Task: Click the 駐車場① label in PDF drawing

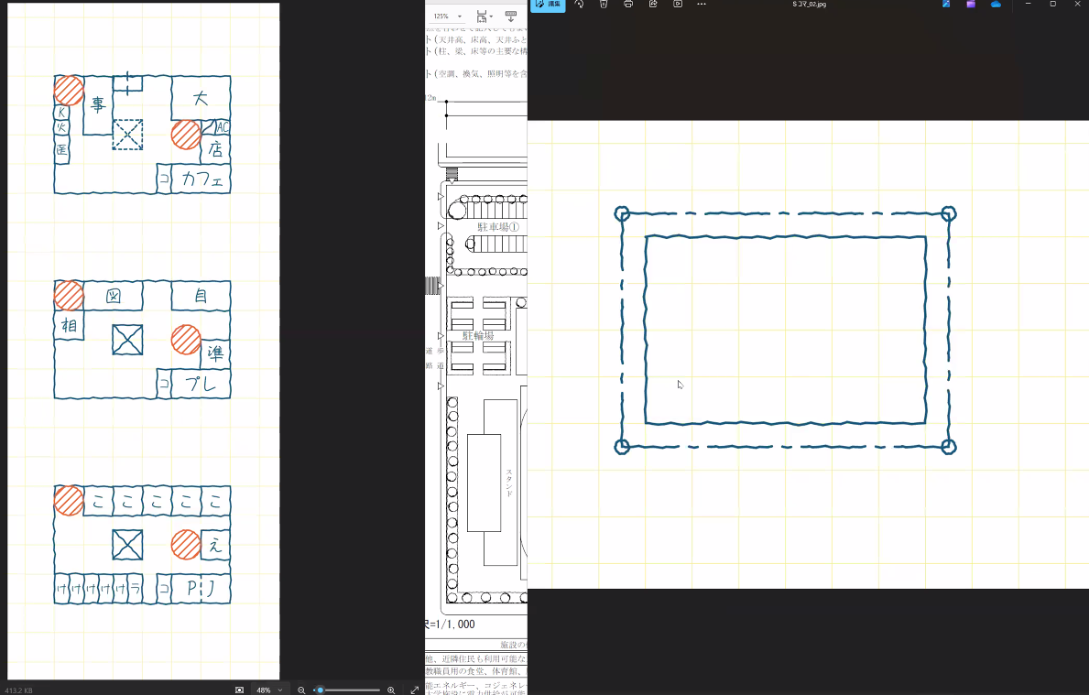Action: [498, 227]
